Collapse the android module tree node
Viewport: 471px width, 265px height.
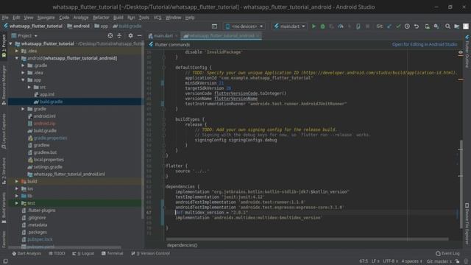click(17, 58)
